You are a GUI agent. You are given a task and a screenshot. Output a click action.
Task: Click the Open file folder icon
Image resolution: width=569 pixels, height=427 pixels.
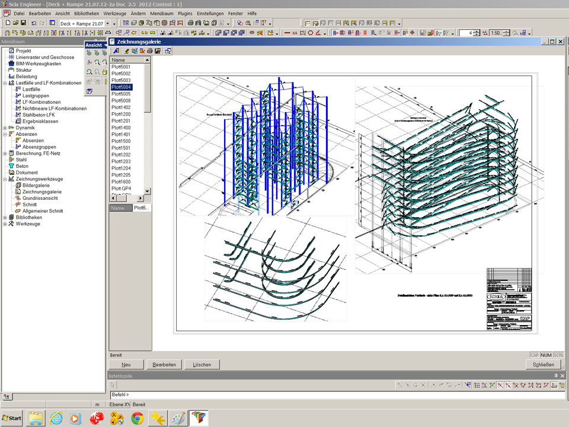pos(15,23)
